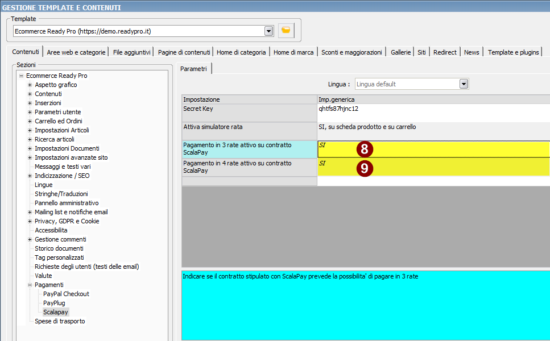Open the Parametri tab

(194, 69)
